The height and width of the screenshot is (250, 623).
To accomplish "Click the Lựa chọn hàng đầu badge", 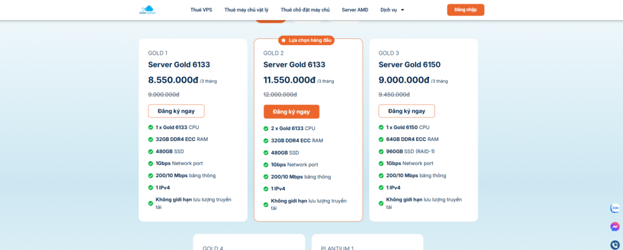I will 307,40.
